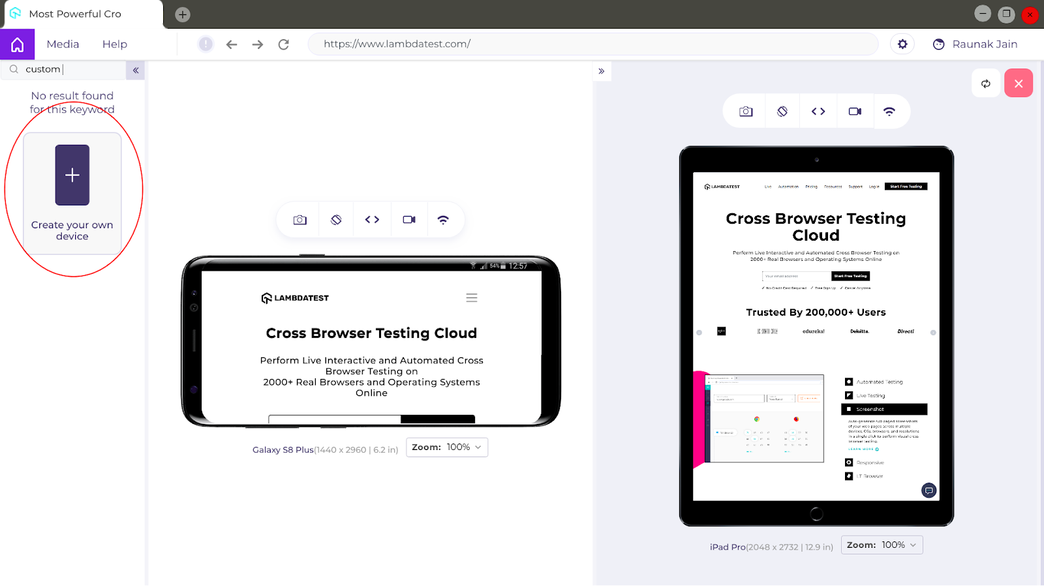Open Resources nav item in iPad page
1044x587 pixels.
tap(833, 187)
